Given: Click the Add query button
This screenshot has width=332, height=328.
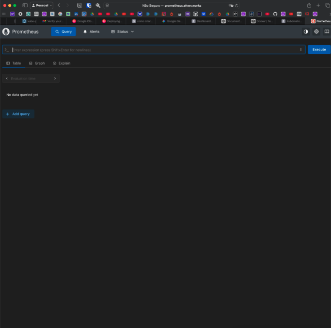Looking at the screenshot, I should pyautogui.click(x=18, y=114).
